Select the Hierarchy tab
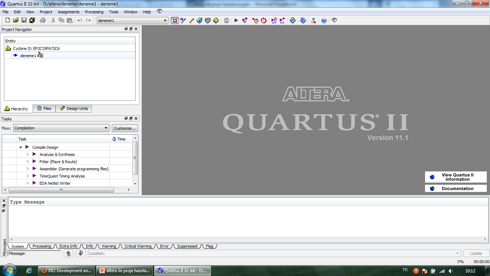 click(x=16, y=109)
